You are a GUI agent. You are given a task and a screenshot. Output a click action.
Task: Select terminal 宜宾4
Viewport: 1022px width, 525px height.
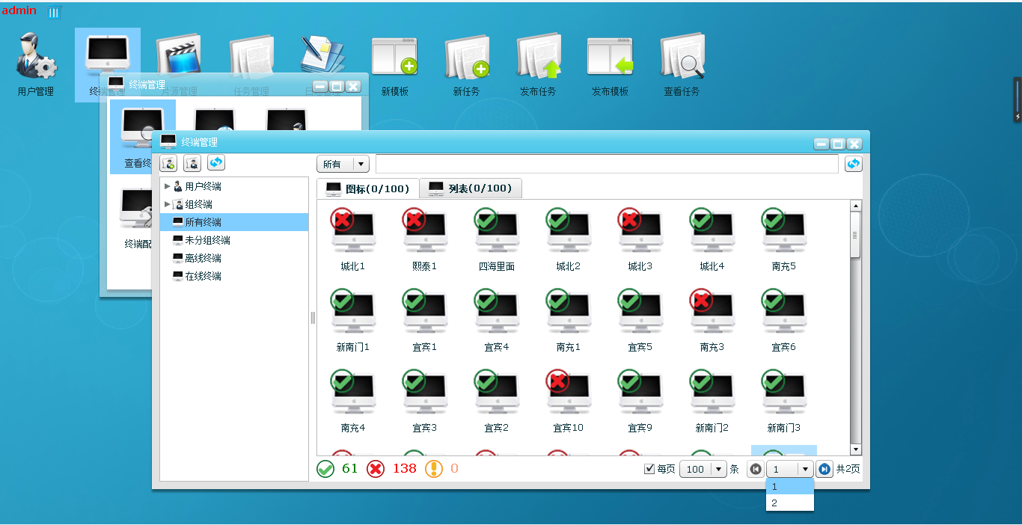[x=497, y=320]
